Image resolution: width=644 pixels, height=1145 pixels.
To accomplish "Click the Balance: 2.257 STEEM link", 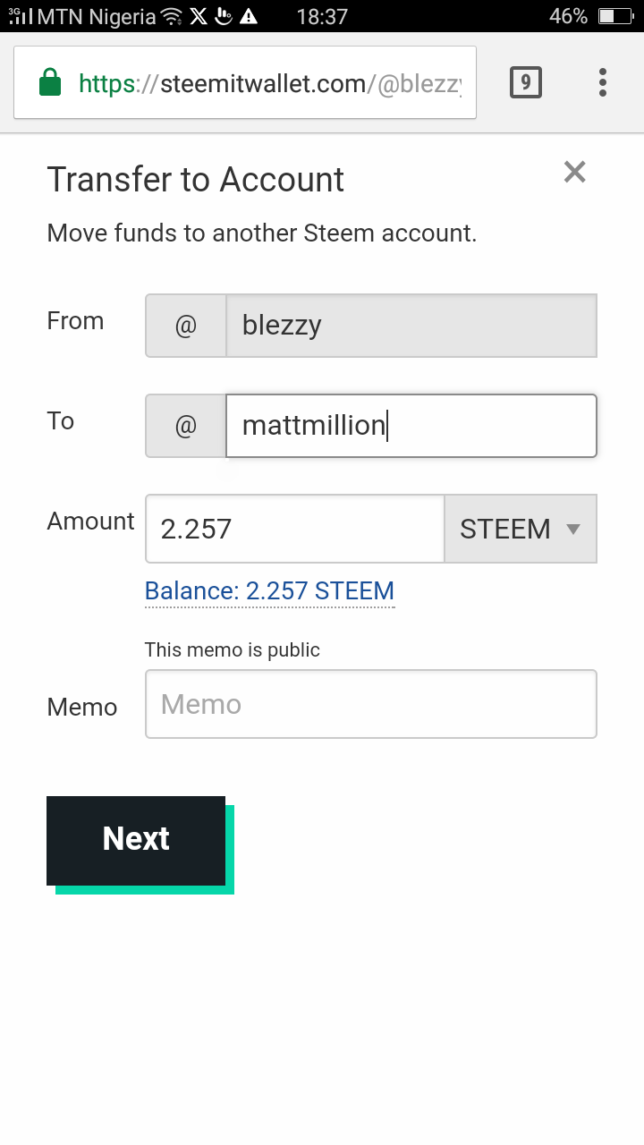I will pos(269,591).
